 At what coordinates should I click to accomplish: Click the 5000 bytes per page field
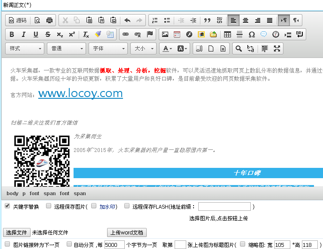pyautogui.click(x=114, y=245)
